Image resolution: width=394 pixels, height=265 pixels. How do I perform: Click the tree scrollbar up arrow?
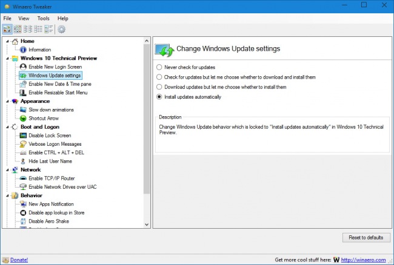click(x=147, y=41)
